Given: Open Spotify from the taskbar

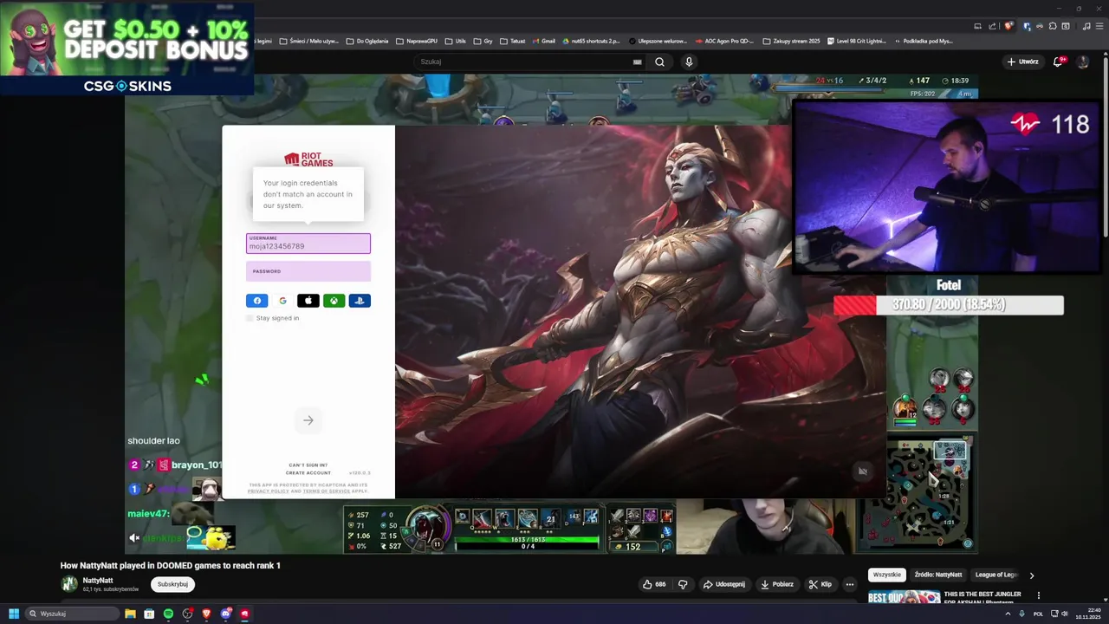Looking at the screenshot, I should click(168, 614).
